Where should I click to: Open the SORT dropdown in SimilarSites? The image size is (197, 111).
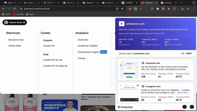coord(187,53)
